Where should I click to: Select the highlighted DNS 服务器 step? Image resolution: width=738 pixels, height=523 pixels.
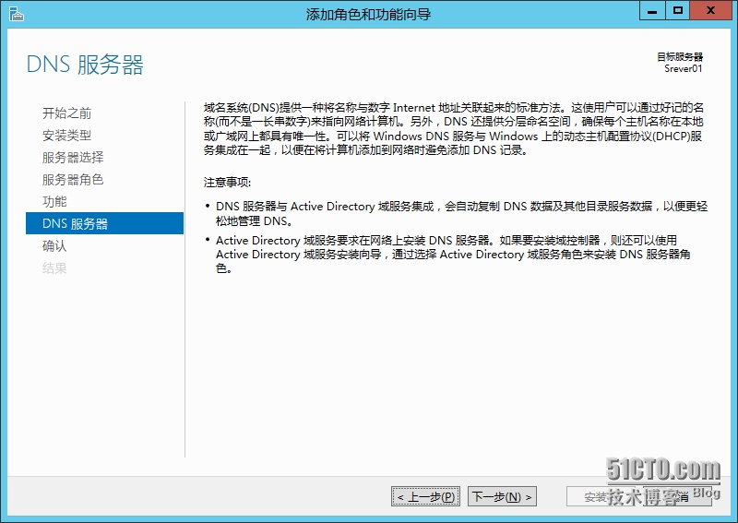click(104, 223)
